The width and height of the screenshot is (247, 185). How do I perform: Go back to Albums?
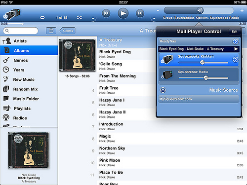[68, 31]
